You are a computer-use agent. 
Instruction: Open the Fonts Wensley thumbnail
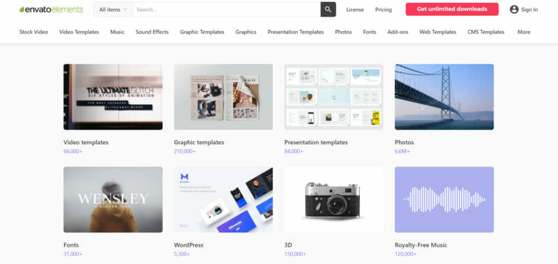coord(113,200)
